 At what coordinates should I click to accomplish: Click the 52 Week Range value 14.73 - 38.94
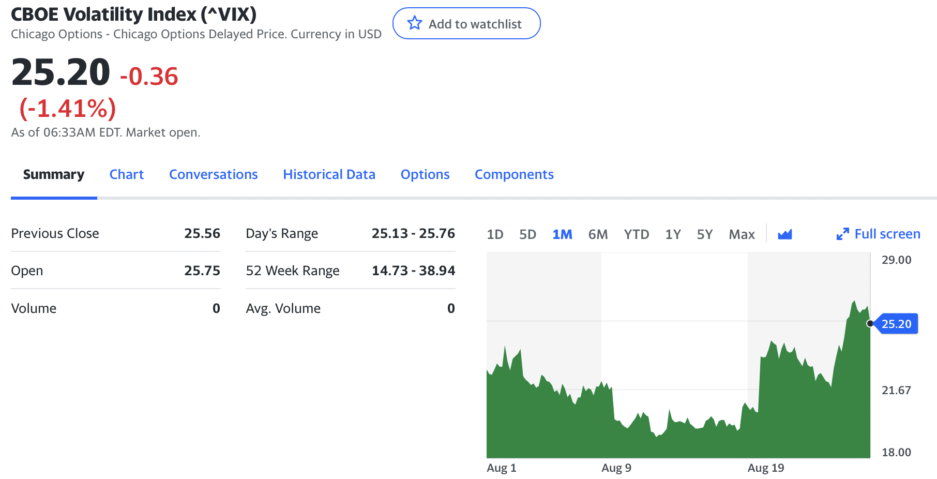coord(413,271)
